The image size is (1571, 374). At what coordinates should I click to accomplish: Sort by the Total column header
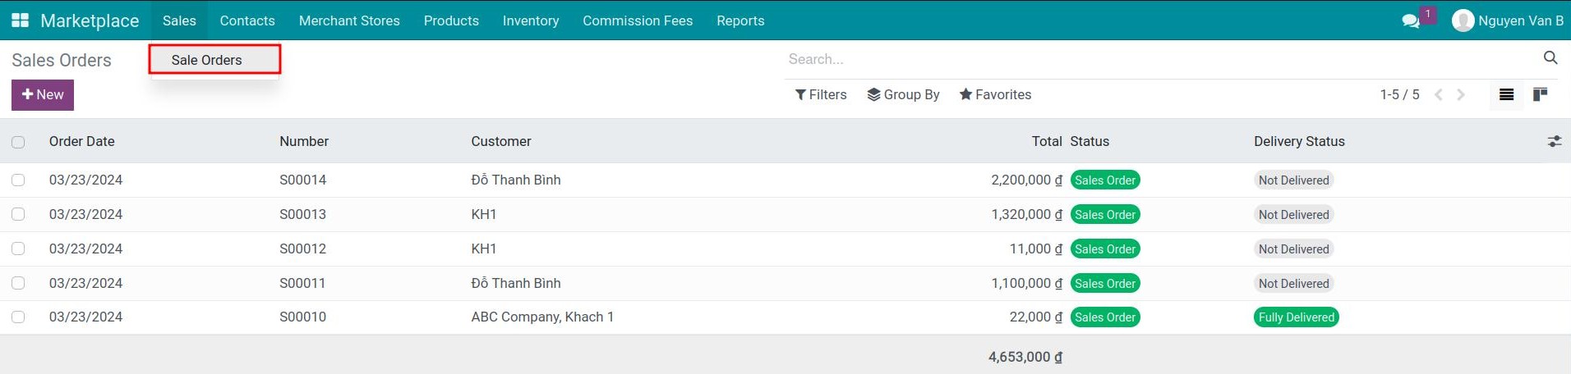coord(1047,141)
